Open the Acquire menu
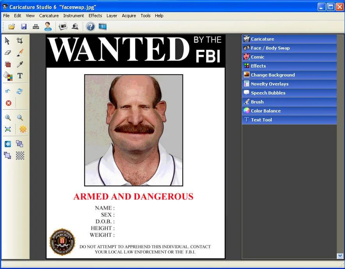Screen dimensions: 345x269 point(129,16)
